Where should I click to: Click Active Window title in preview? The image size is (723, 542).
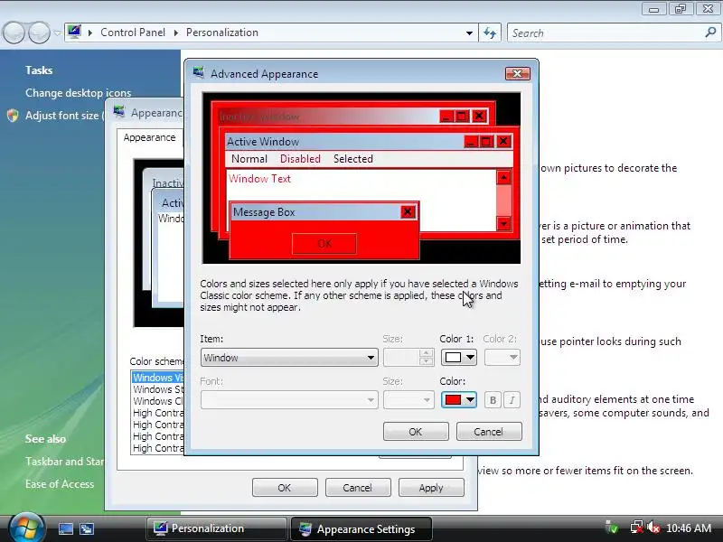(263, 142)
